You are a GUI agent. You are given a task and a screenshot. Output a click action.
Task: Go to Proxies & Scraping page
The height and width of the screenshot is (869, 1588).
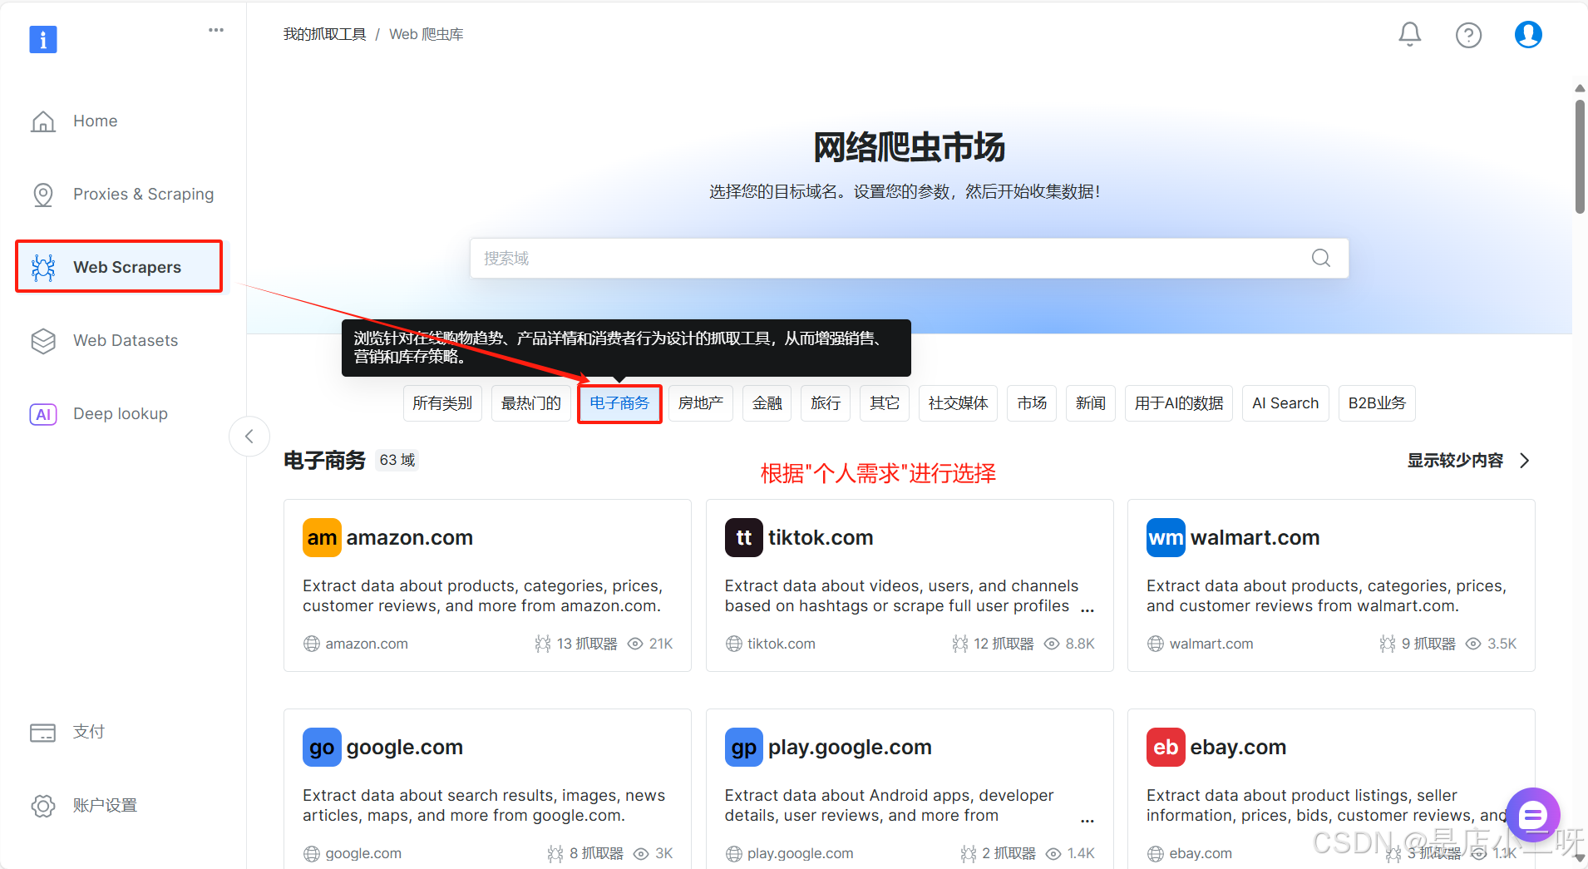143,194
